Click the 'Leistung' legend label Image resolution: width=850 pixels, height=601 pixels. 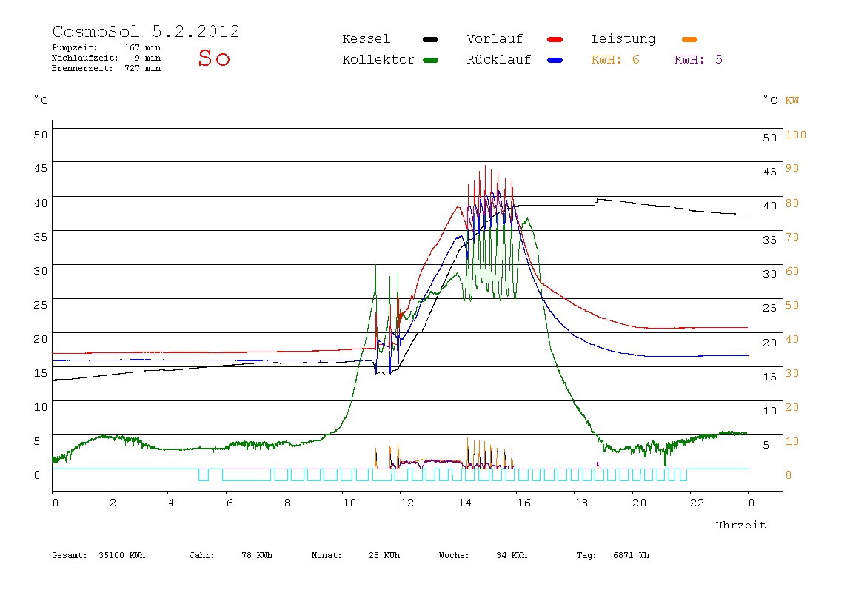pos(623,39)
